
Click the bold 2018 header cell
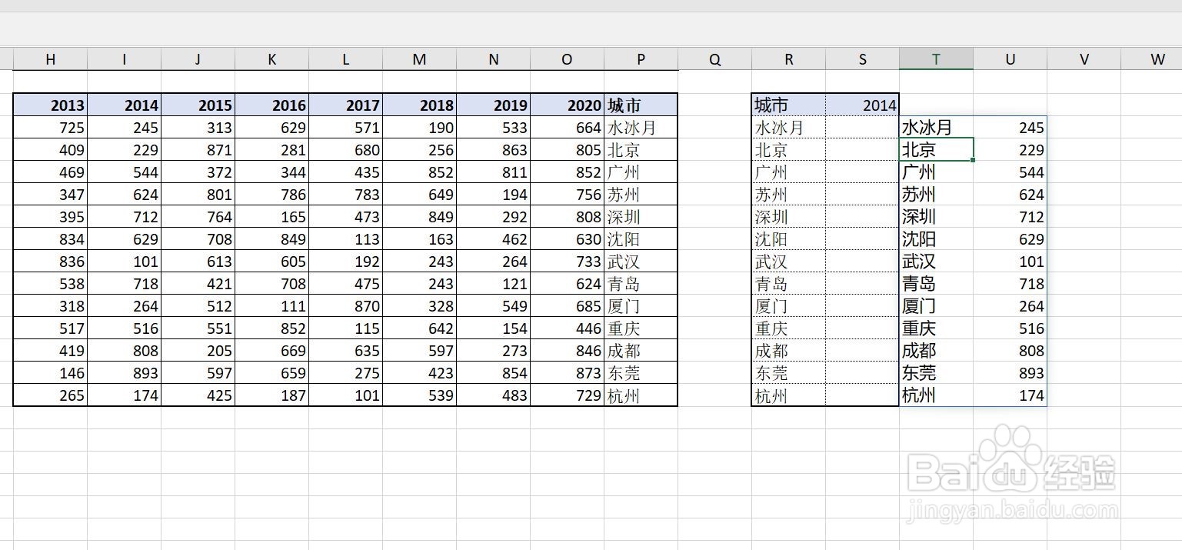pos(419,105)
